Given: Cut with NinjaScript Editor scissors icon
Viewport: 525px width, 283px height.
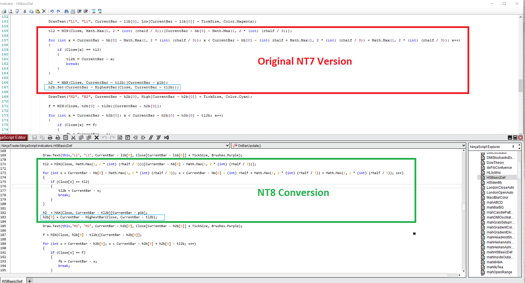Looking at the screenshot, I should [x=73, y=138].
